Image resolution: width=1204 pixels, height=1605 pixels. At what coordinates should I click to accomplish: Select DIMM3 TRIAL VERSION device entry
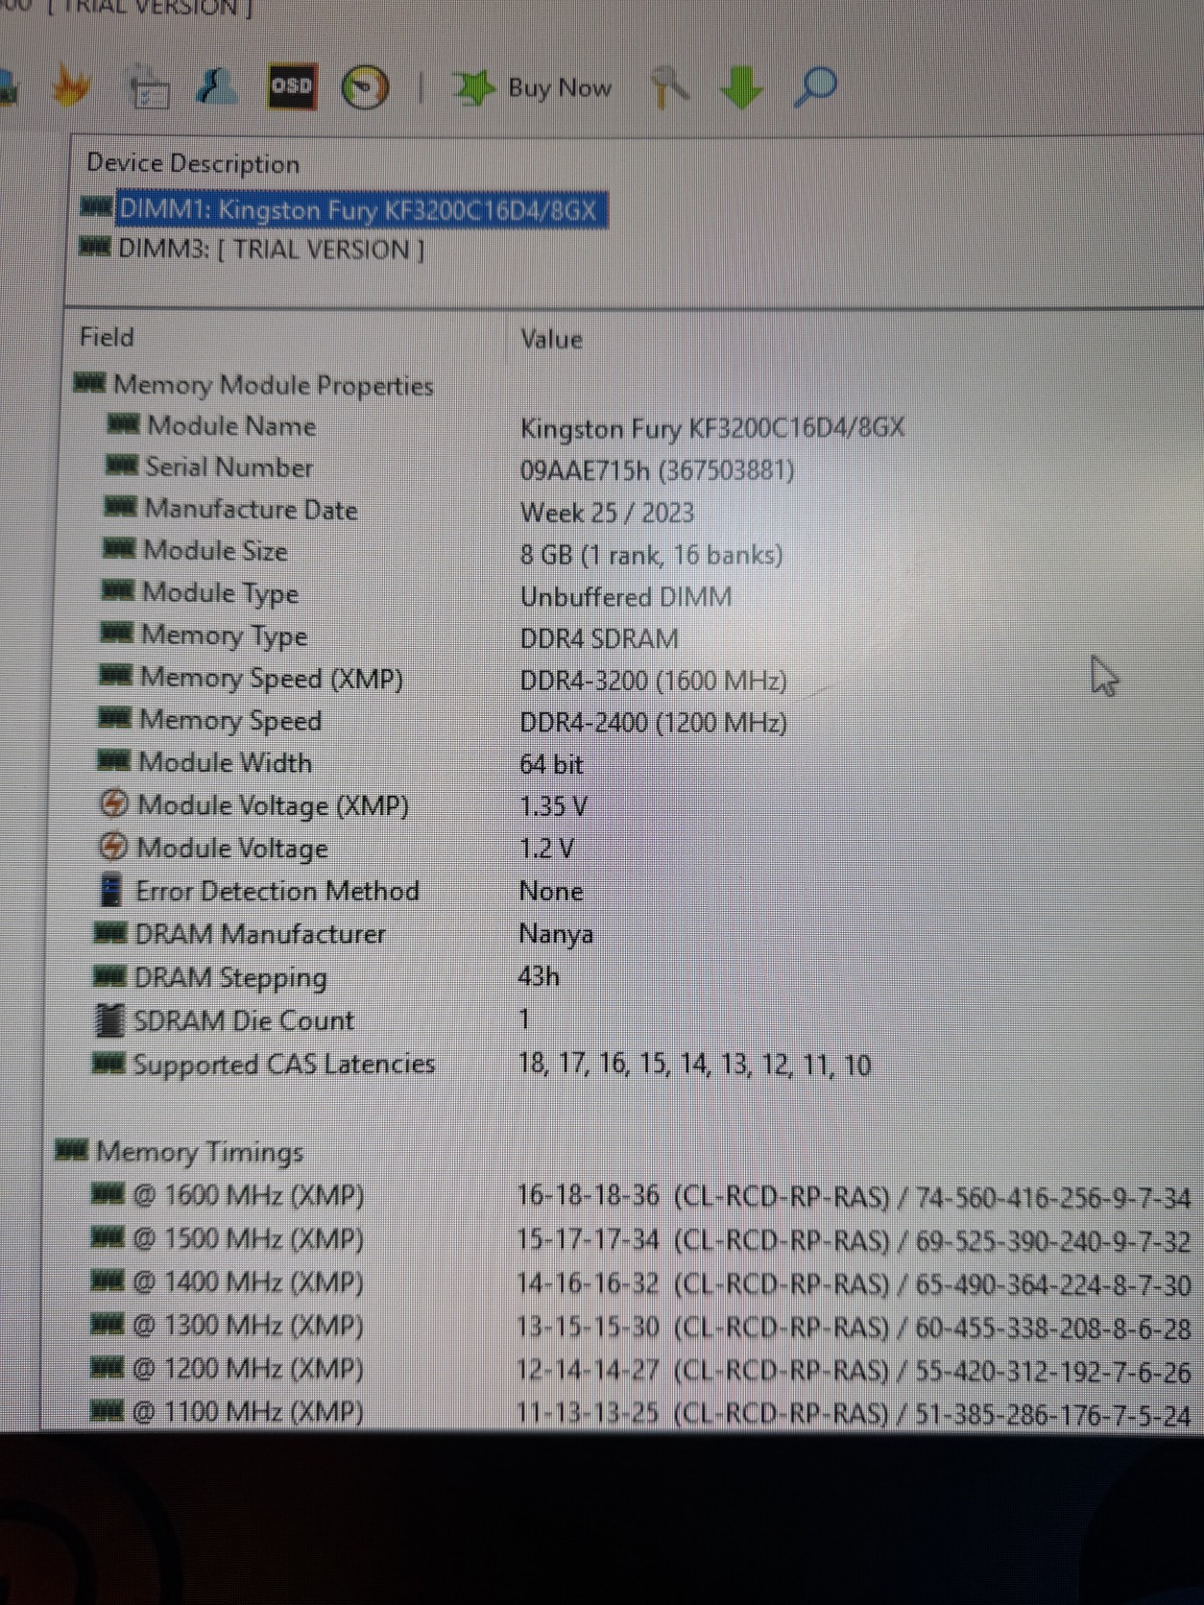pyautogui.click(x=271, y=250)
